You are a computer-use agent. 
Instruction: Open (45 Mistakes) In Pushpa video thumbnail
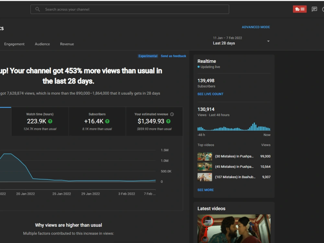tap(205, 167)
